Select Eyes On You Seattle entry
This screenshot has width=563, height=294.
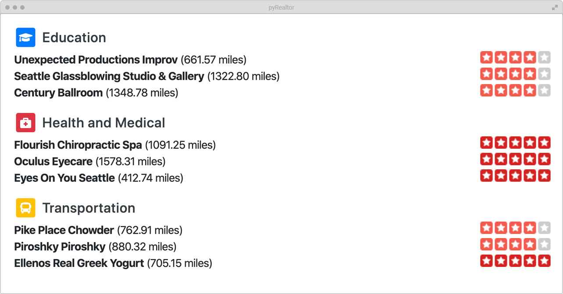[64, 178]
